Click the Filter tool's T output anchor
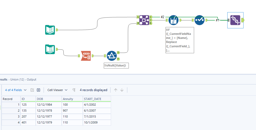 pos(118,53)
